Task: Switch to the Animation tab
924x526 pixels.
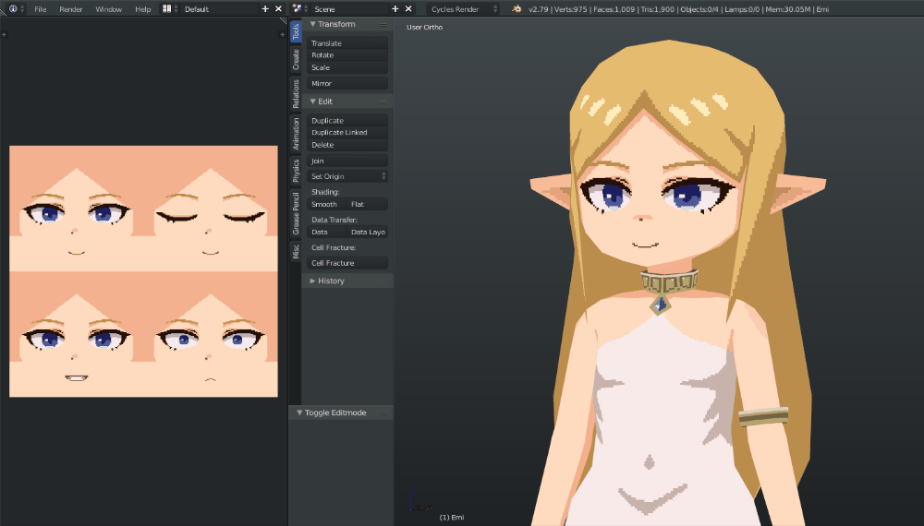Action: [x=296, y=133]
